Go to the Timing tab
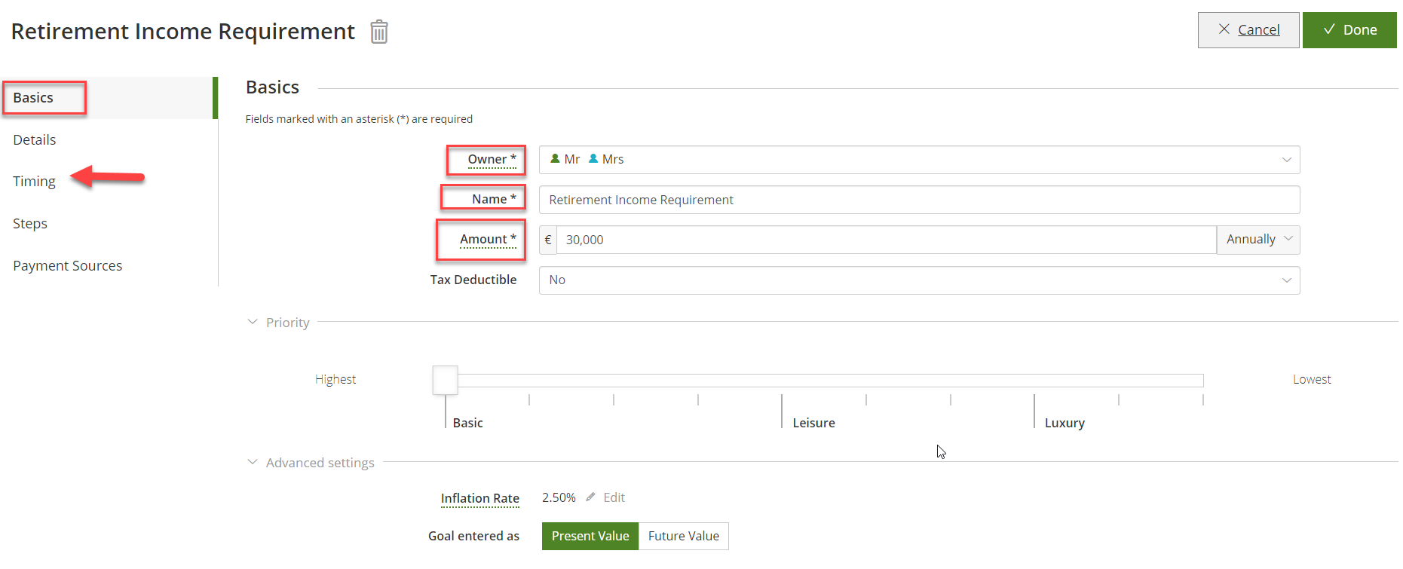This screenshot has width=1403, height=569. pos(34,182)
